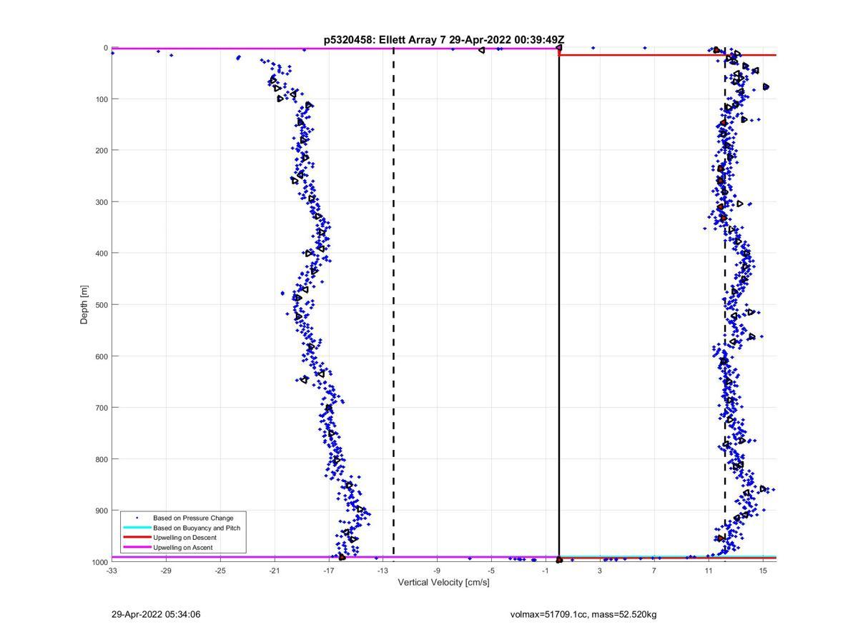Click the x-axis tick label '-33'
This screenshot has width=858, height=632.
click(x=112, y=571)
